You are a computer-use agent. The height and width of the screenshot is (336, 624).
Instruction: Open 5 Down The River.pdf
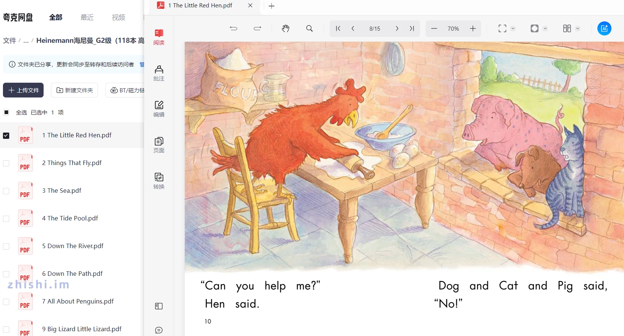[x=73, y=246]
